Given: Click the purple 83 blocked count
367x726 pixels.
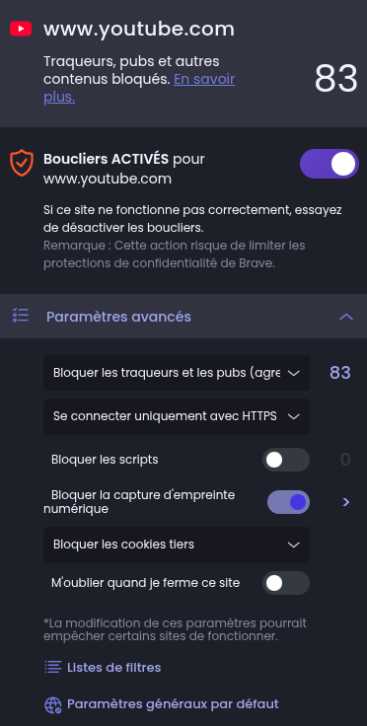Looking at the screenshot, I should point(340,373).
